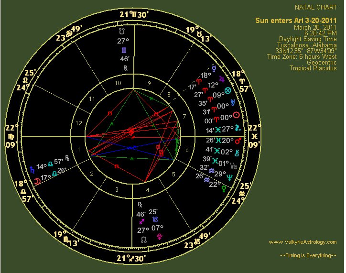Click the gray Vtx vertex marker
346x273 pixels.
coord(233,166)
